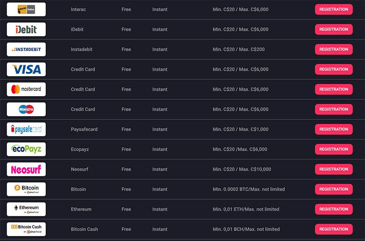Click the paysafecard logo
365x241 pixels.
26,129
